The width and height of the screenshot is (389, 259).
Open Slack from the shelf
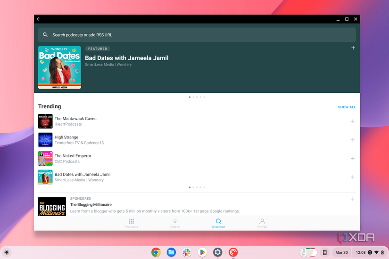tap(187, 252)
